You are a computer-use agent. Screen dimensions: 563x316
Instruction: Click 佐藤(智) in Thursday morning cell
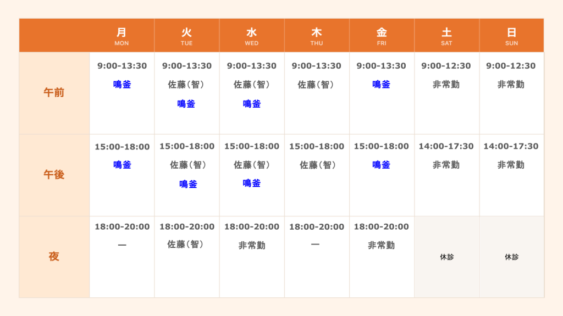click(316, 85)
